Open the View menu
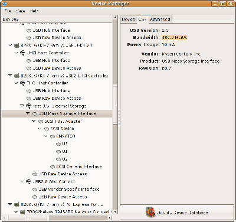Image resolution: width=236 pixels, height=222 pixels. pyautogui.click(x=20, y=11)
